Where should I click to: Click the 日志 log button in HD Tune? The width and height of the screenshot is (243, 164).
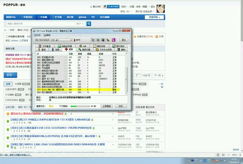coord(121,106)
